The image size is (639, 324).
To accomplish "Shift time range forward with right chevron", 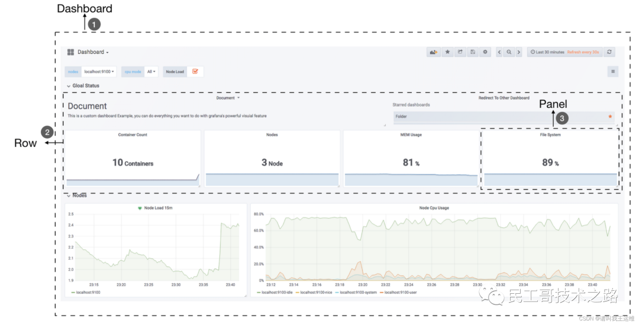I will point(519,52).
